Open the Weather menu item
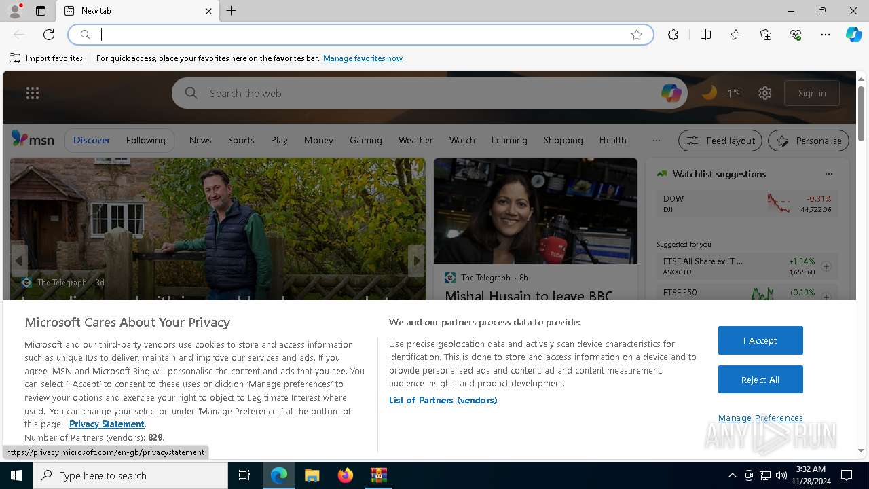The height and width of the screenshot is (489, 869). pos(415,140)
